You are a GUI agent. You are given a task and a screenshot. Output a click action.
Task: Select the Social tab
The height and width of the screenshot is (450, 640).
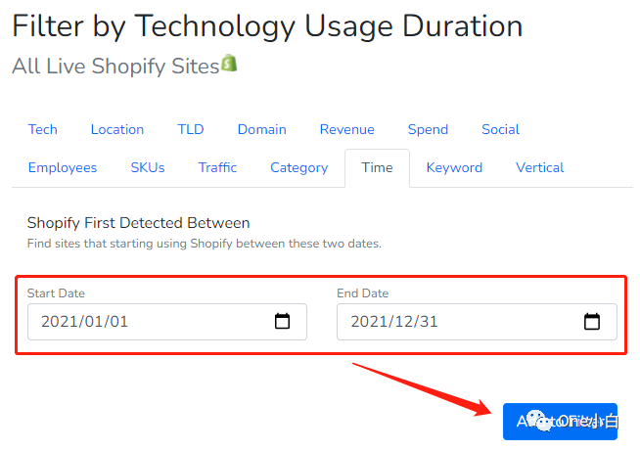coord(500,129)
